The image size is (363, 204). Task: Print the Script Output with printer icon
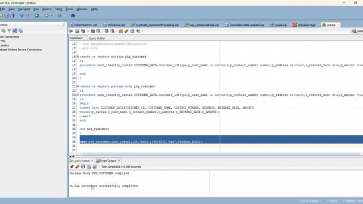click(x=89, y=167)
